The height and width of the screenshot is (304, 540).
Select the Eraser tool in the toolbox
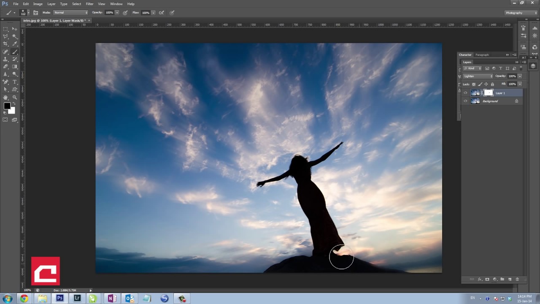pos(5,67)
